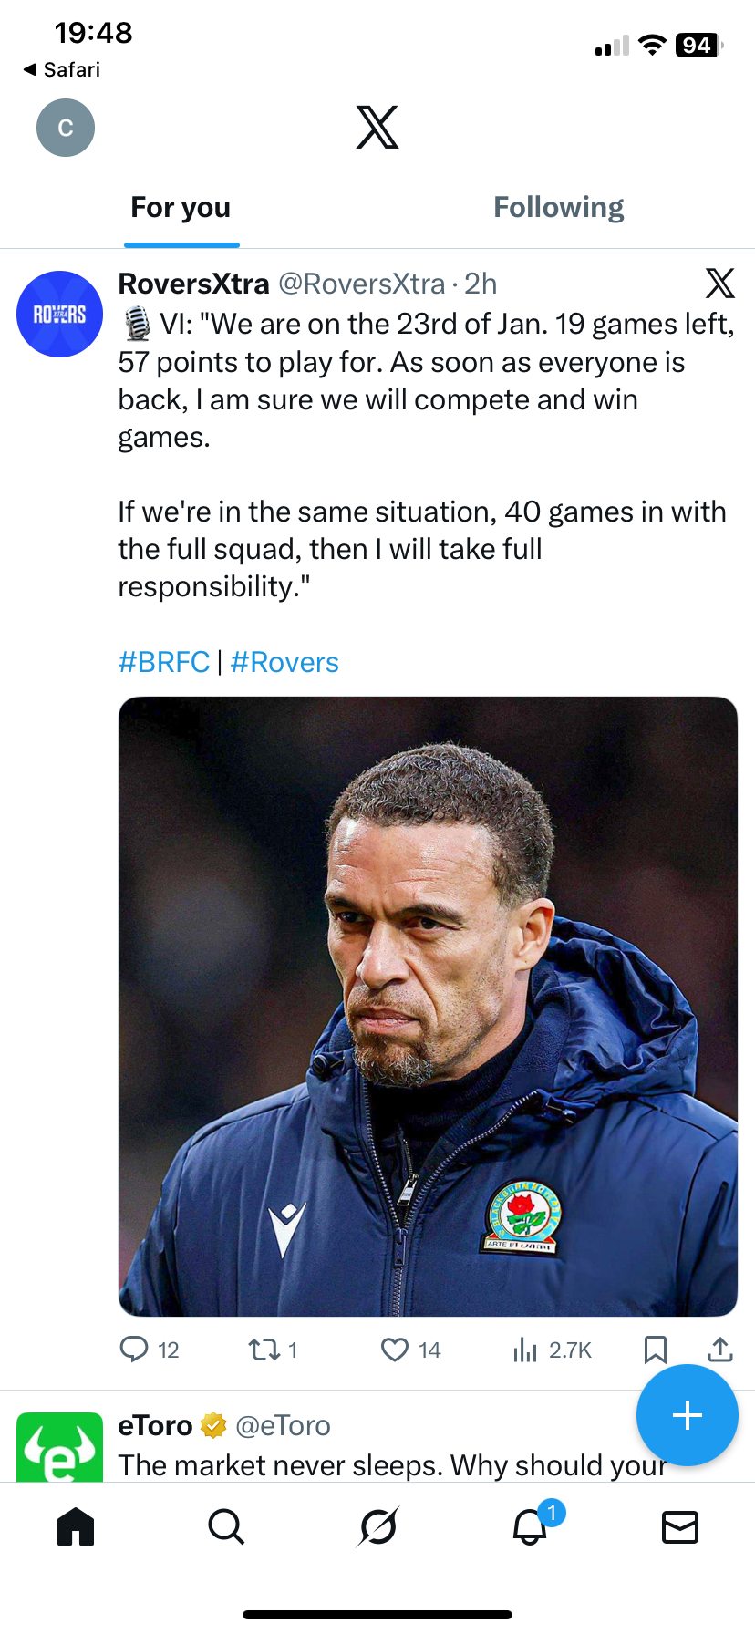Go to the Home tab

click(76, 1526)
